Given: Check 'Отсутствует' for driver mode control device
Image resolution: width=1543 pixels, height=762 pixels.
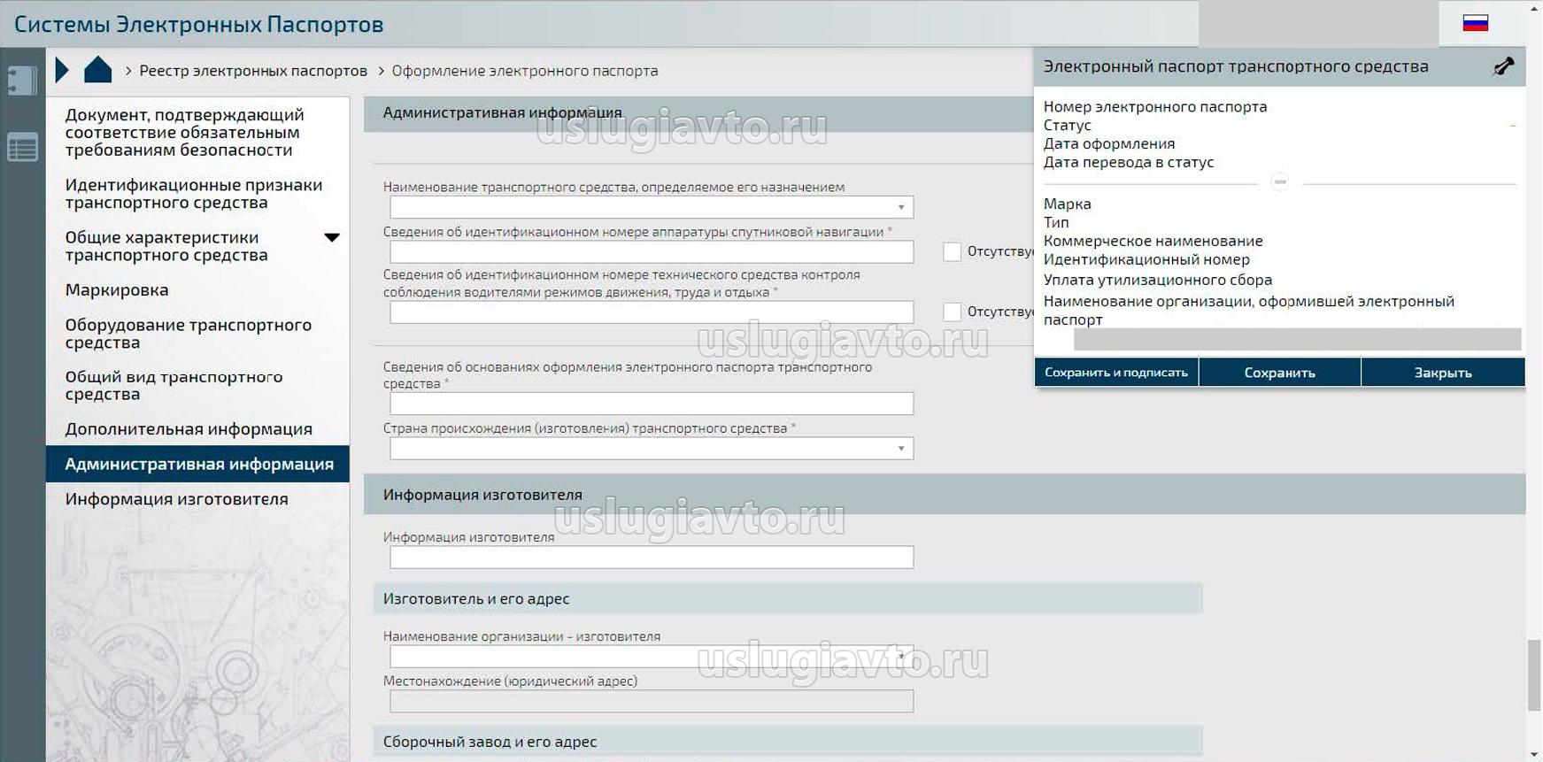Looking at the screenshot, I should [952, 312].
